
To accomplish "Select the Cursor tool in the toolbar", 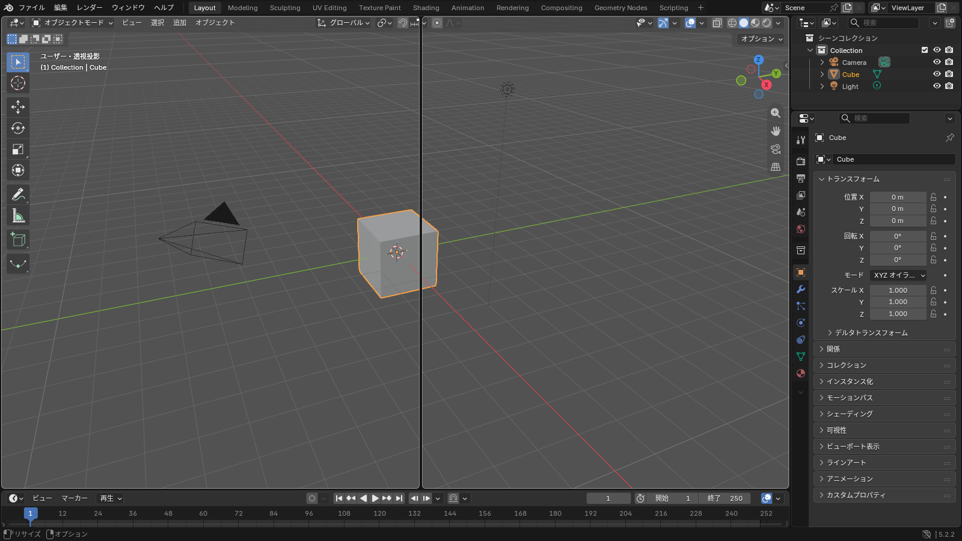I will [x=18, y=83].
